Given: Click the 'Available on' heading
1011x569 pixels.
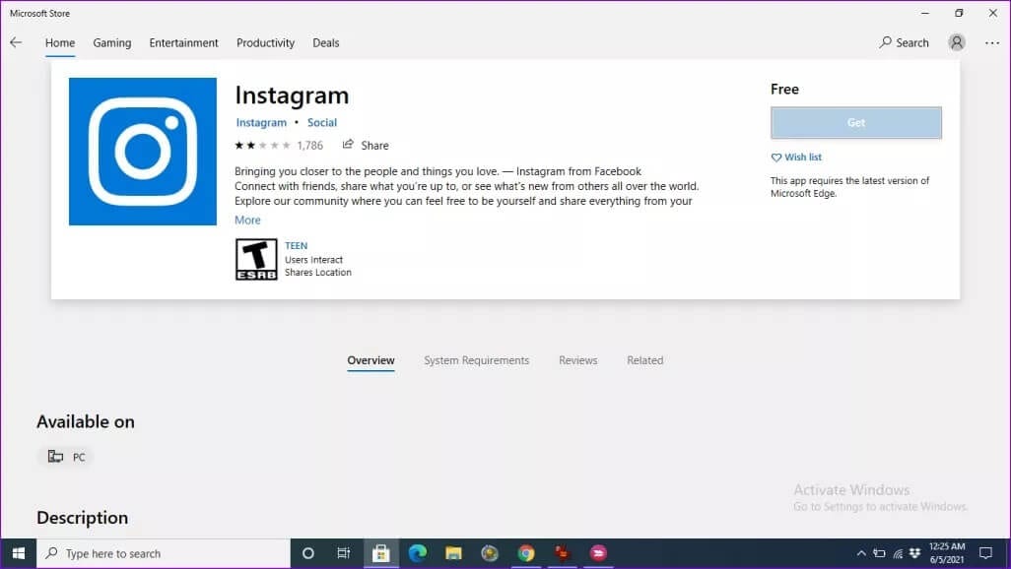Looking at the screenshot, I should tap(86, 422).
